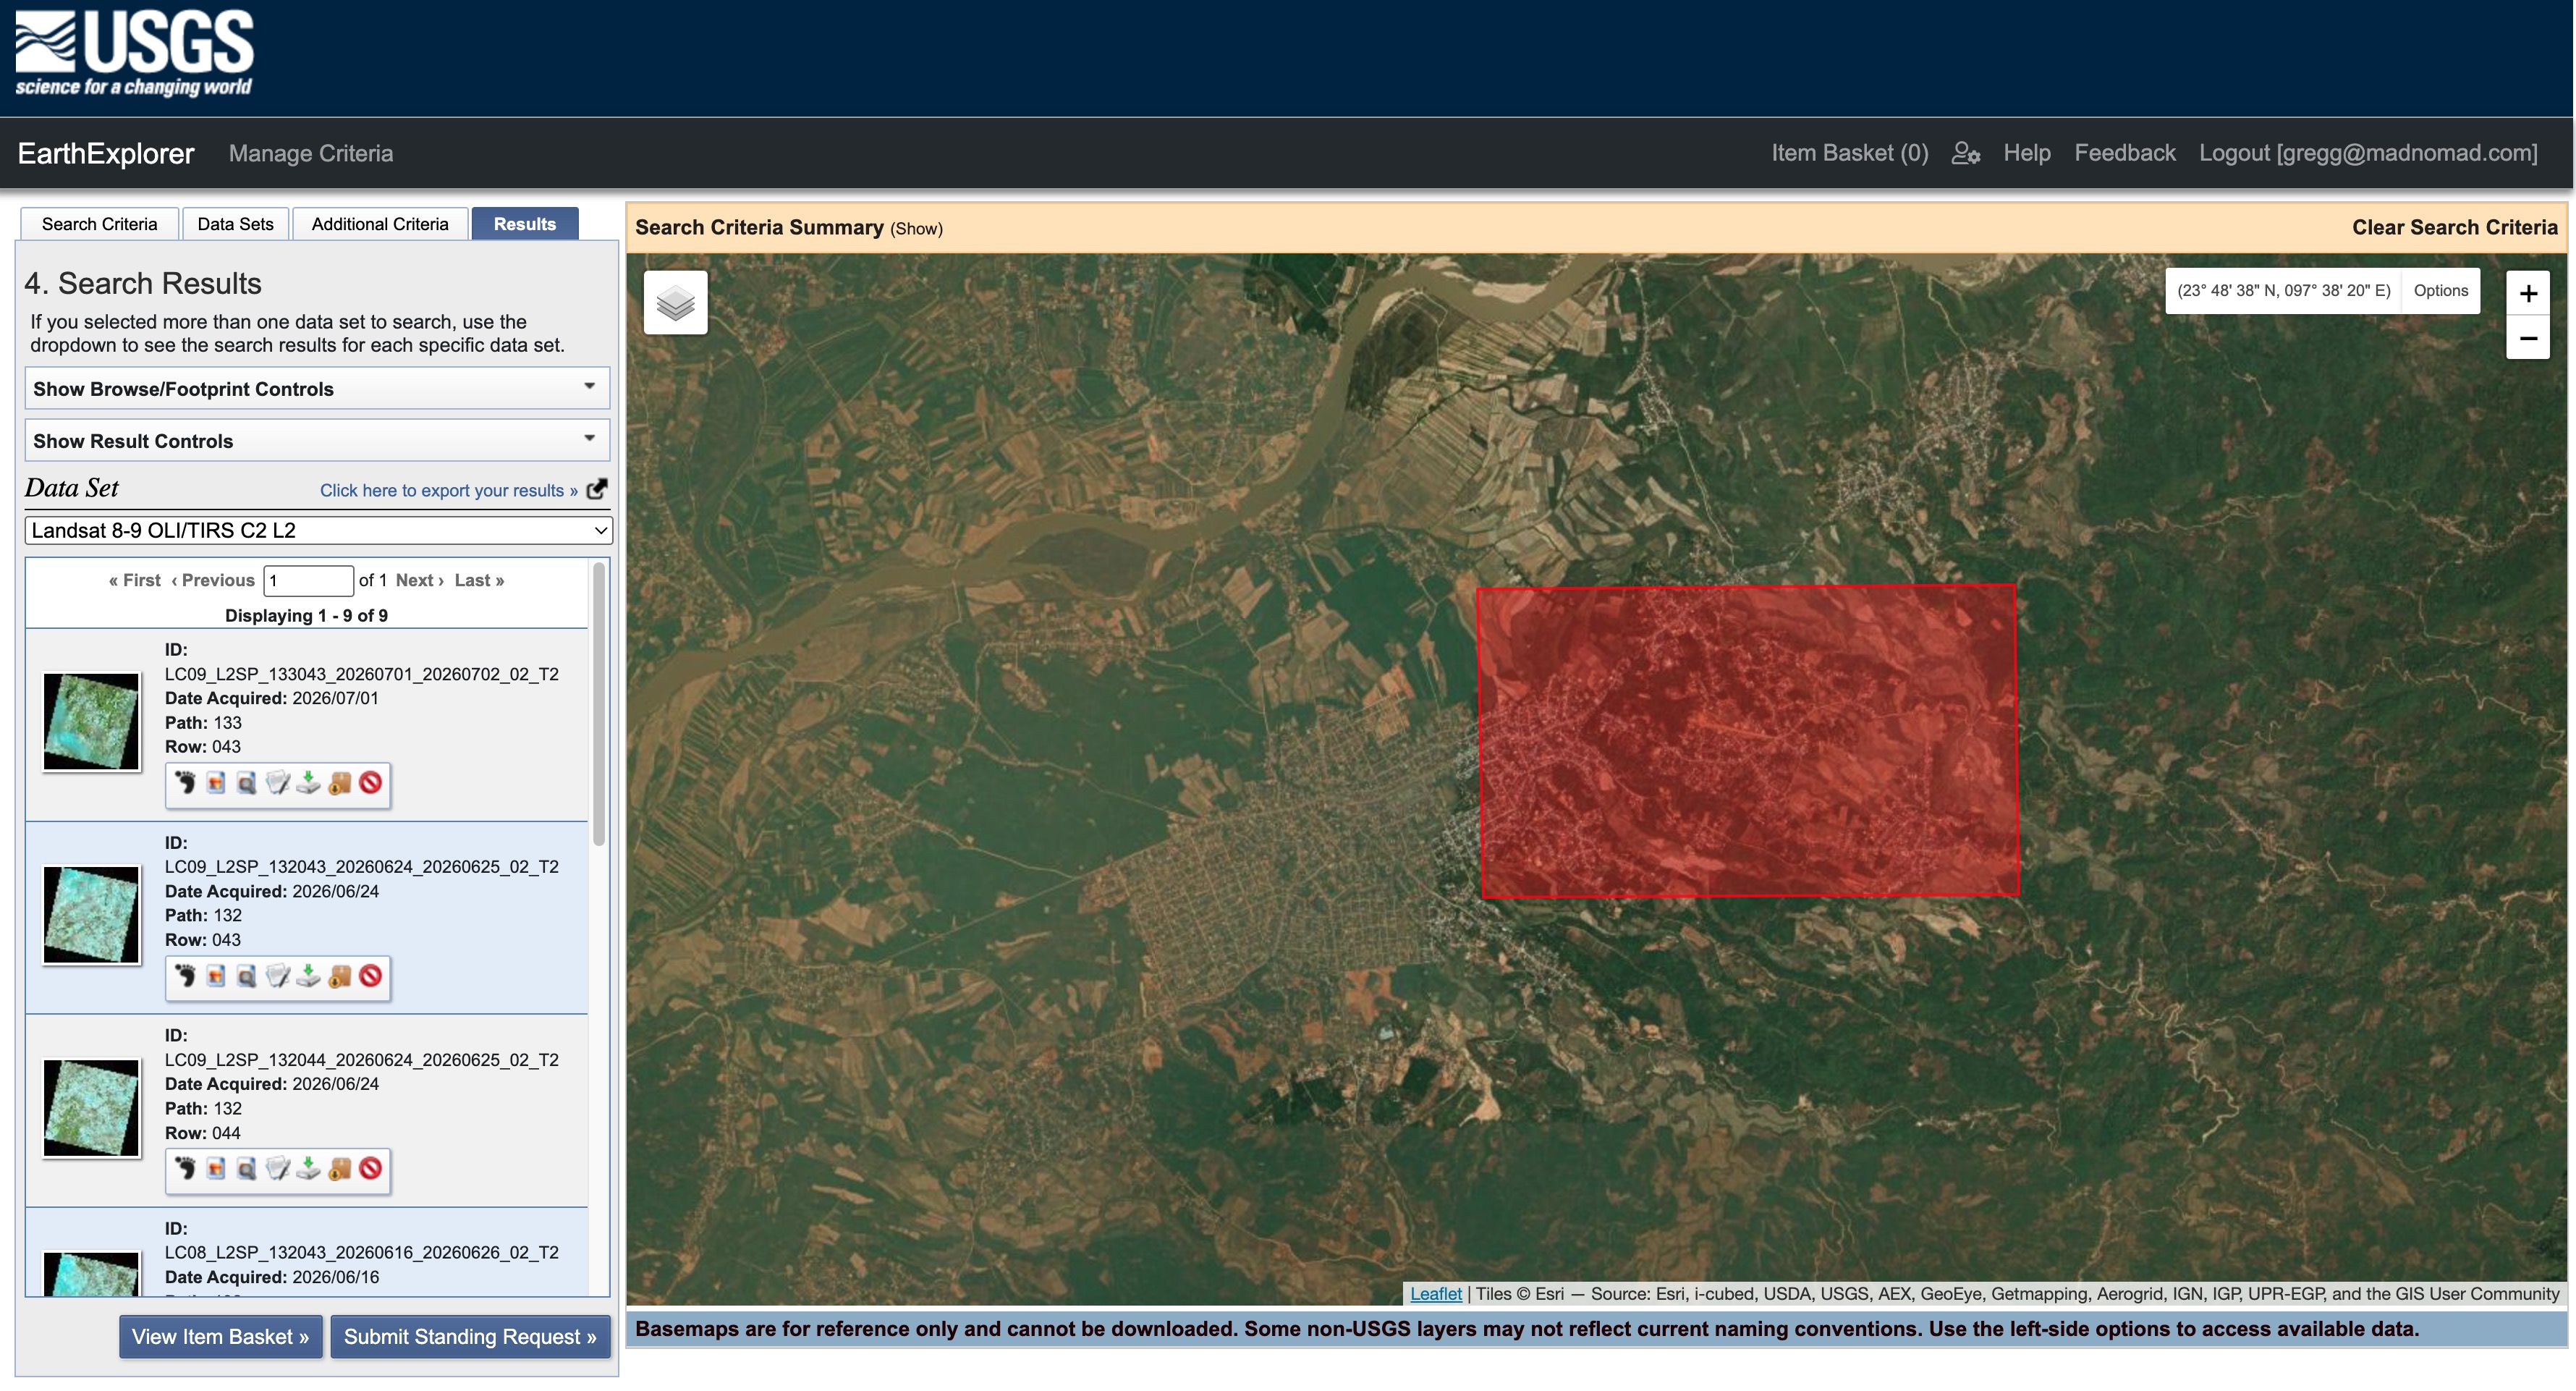
Task: Open Additional Criteria tab
Action: coord(380,224)
